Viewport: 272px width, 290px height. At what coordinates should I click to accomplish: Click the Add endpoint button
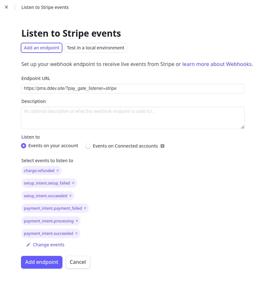(x=42, y=262)
